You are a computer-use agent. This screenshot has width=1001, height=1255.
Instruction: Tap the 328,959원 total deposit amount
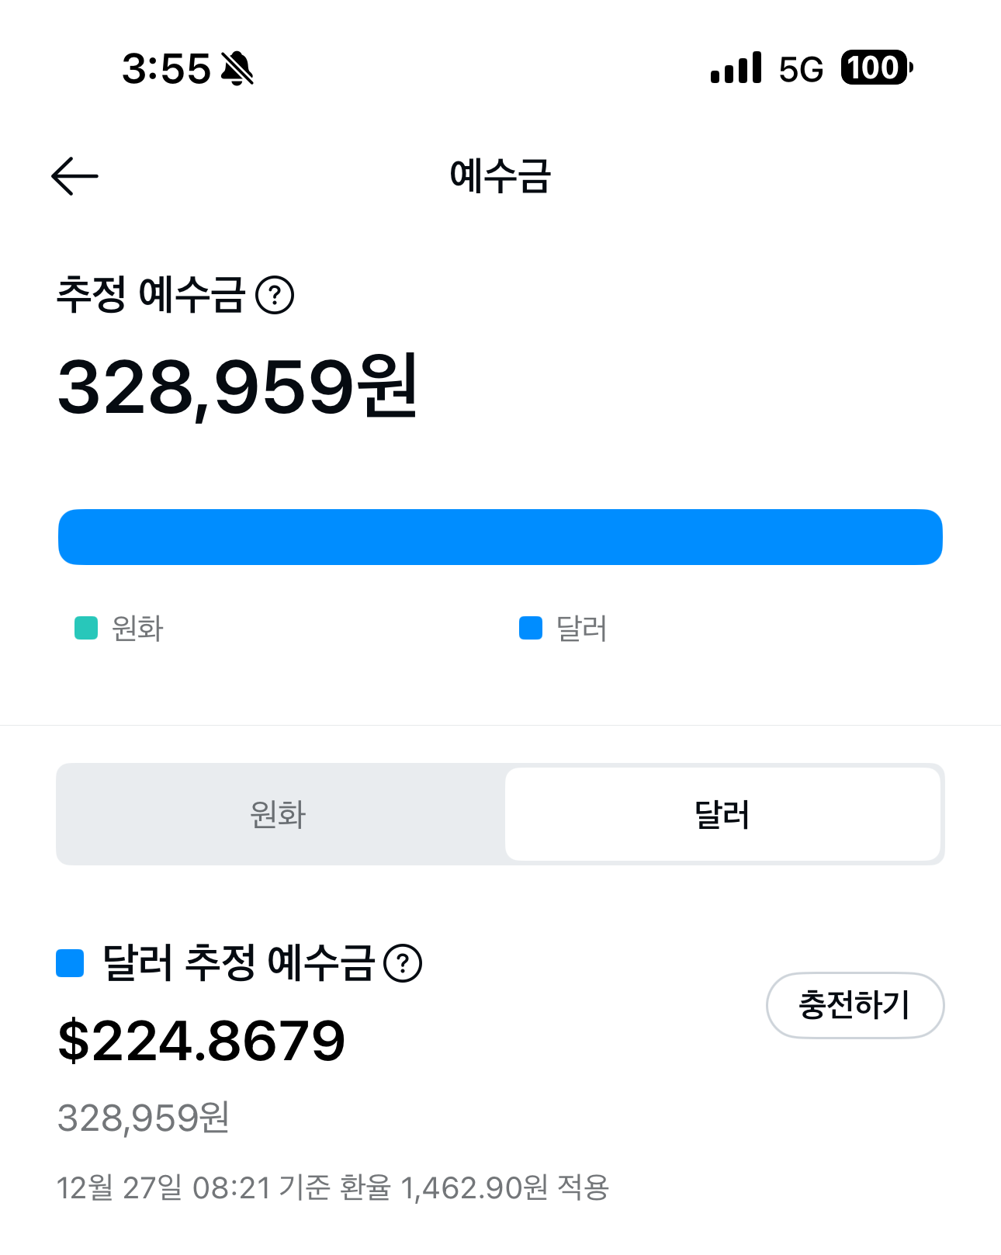(237, 387)
